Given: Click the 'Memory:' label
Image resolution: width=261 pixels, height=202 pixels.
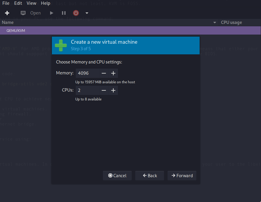Looking at the screenshot, I should pyautogui.click(x=65, y=73).
